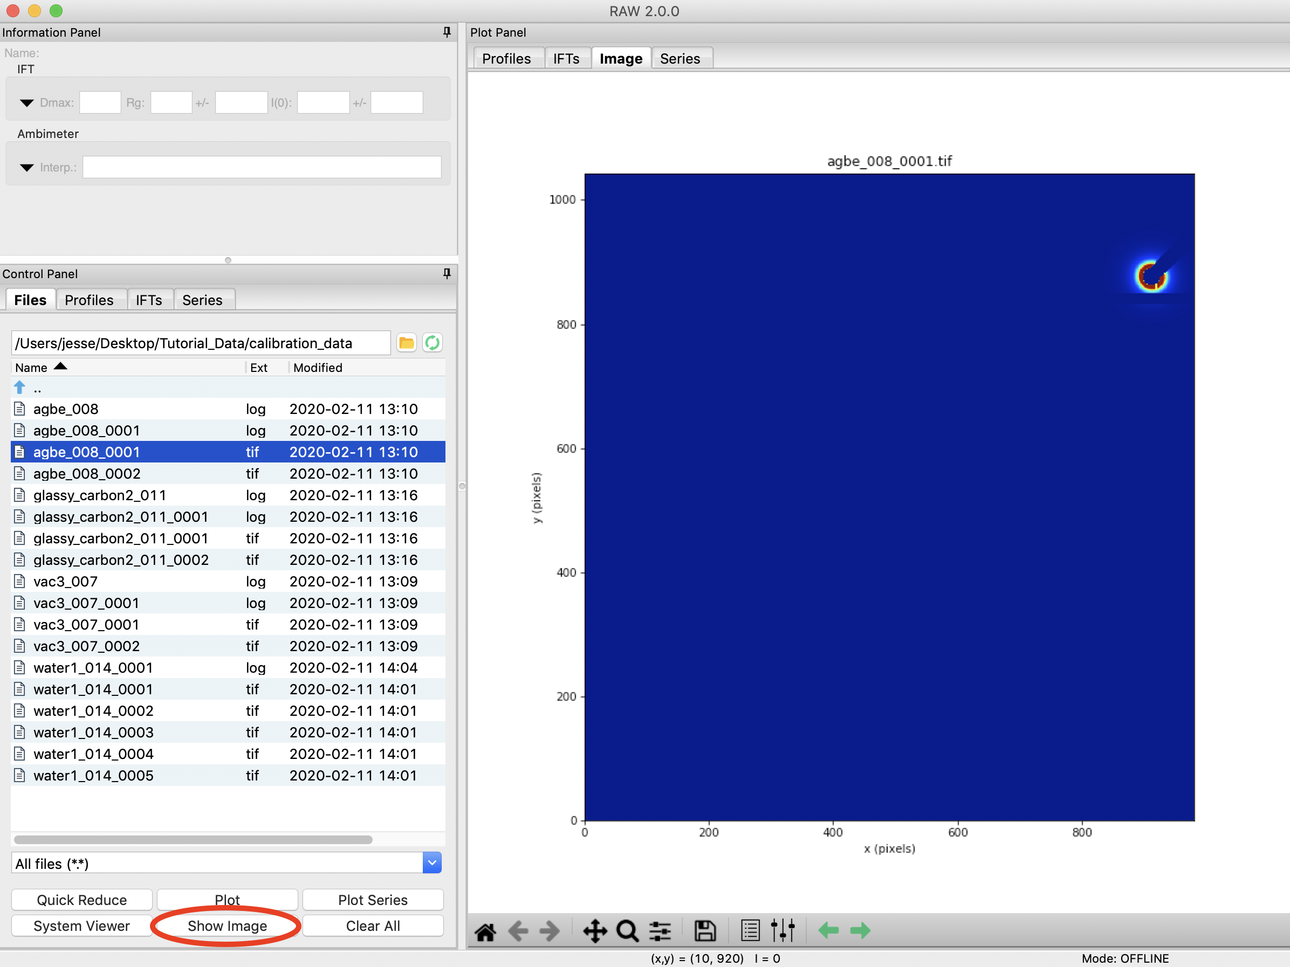
Task: Show previous image green left arrow
Action: [828, 930]
